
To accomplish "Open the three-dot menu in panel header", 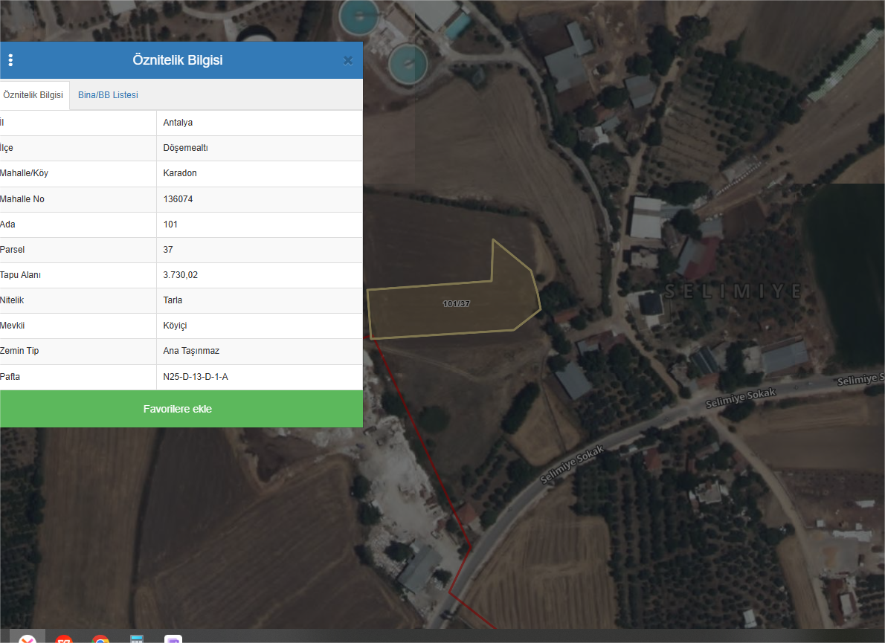I will coord(10,60).
